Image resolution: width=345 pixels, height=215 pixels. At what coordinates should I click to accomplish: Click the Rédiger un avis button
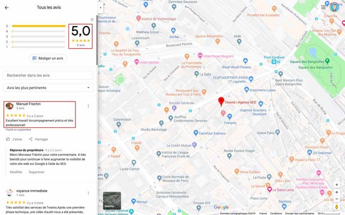point(48,58)
